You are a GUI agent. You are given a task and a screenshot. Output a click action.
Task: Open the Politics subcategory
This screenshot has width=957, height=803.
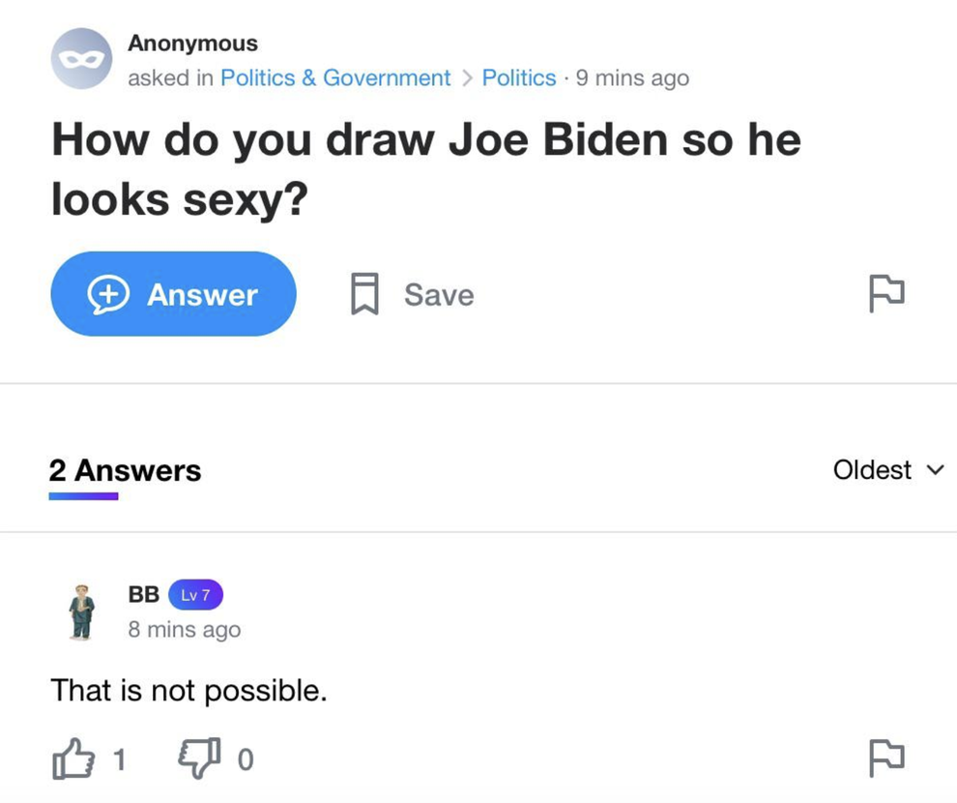[519, 77]
